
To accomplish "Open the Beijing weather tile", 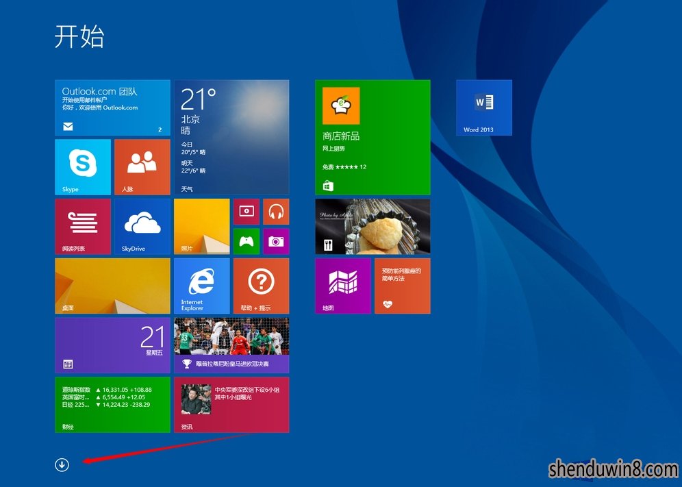I will click(231, 137).
